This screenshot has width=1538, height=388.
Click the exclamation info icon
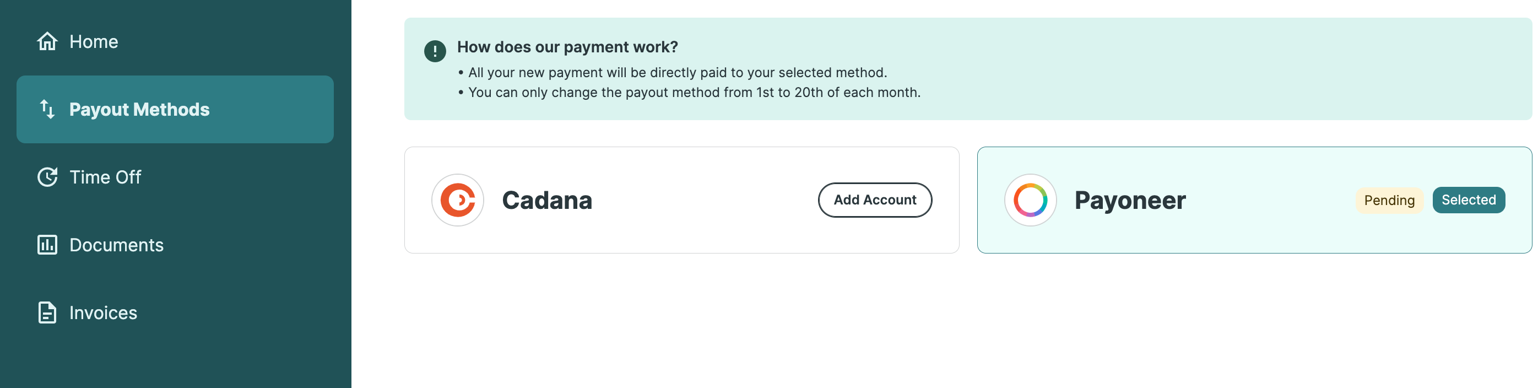point(435,51)
